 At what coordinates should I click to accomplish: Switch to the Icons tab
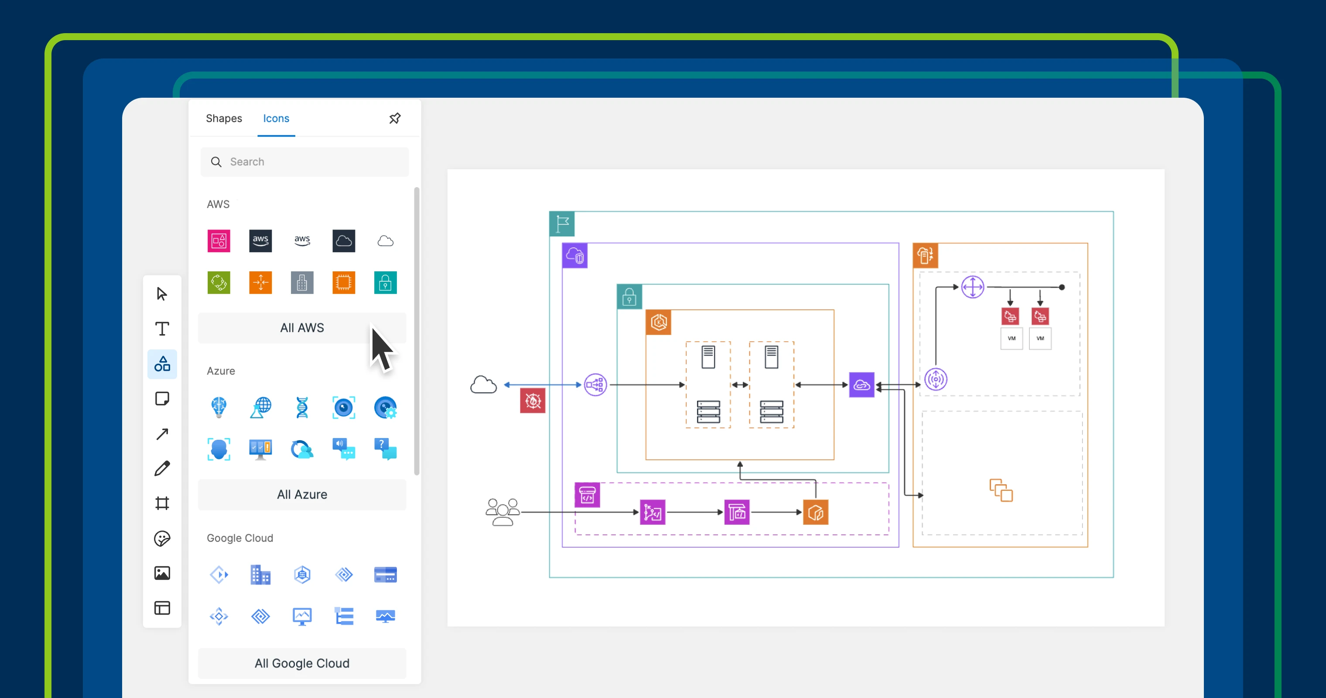tap(276, 118)
